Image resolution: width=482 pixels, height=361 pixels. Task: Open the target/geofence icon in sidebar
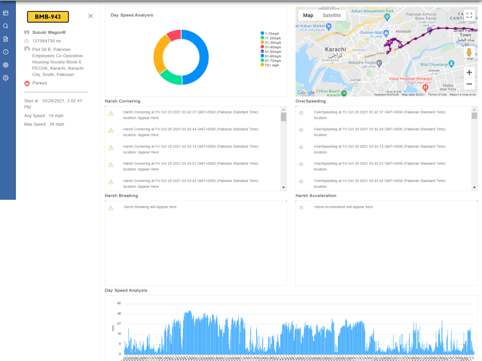tap(5, 65)
